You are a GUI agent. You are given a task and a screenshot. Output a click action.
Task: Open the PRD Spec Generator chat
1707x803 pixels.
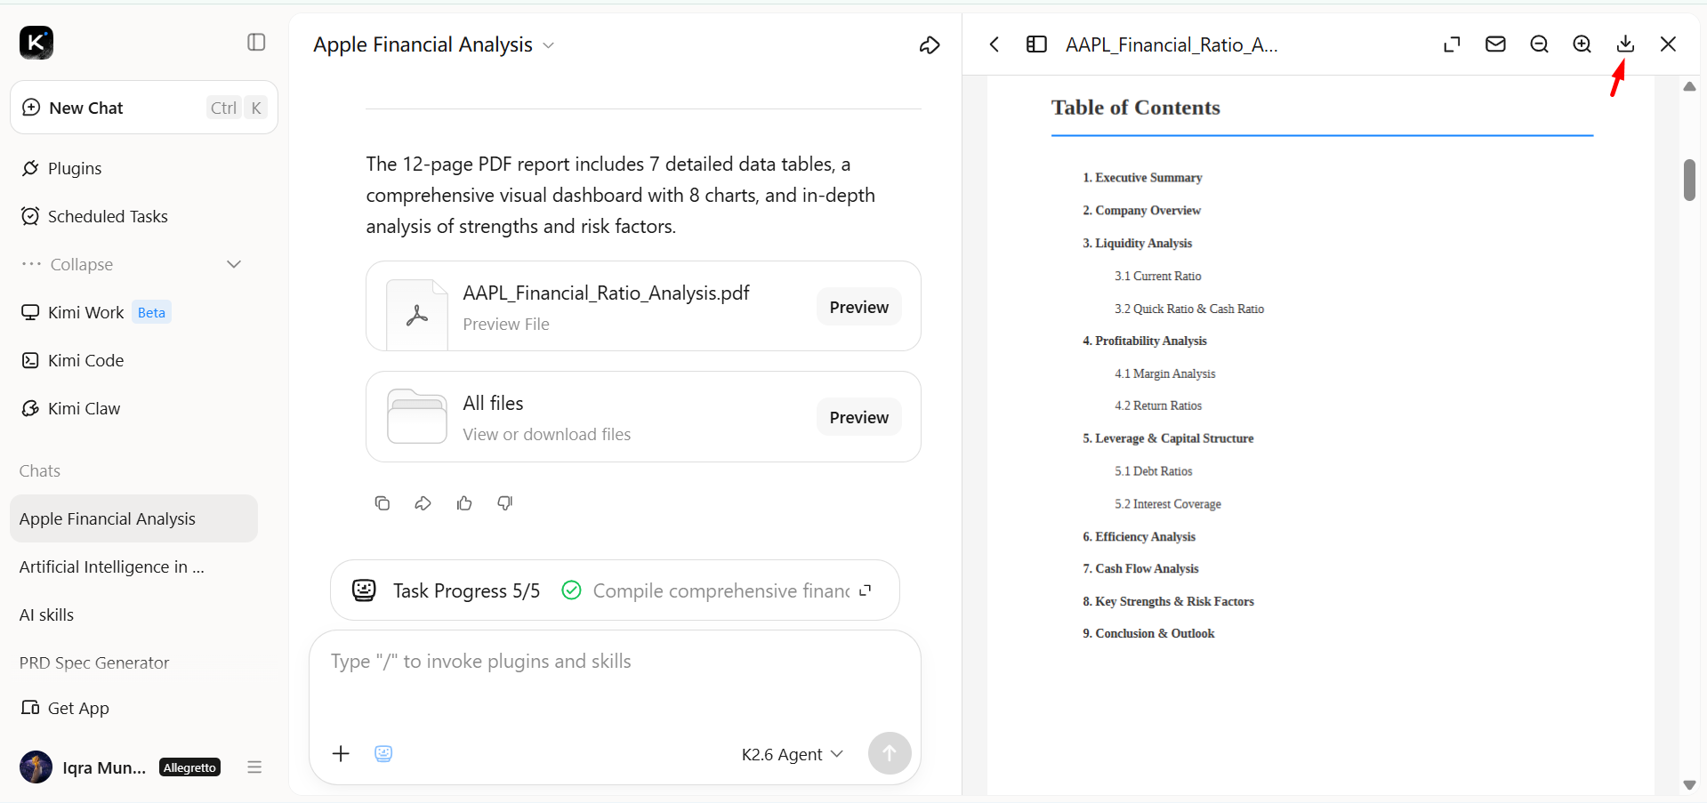click(94, 662)
